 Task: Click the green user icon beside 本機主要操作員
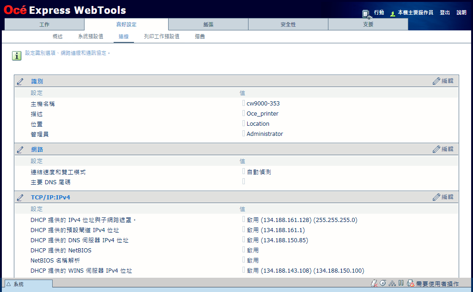(393, 14)
